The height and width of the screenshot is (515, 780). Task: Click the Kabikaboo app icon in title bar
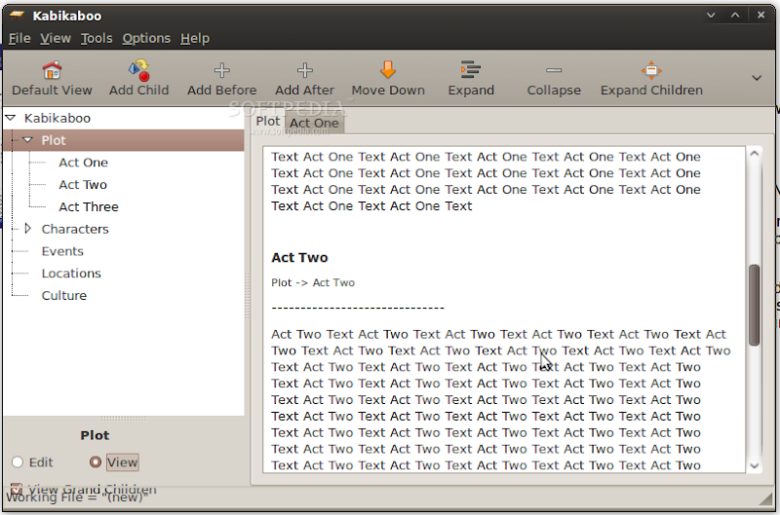tap(17, 16)
